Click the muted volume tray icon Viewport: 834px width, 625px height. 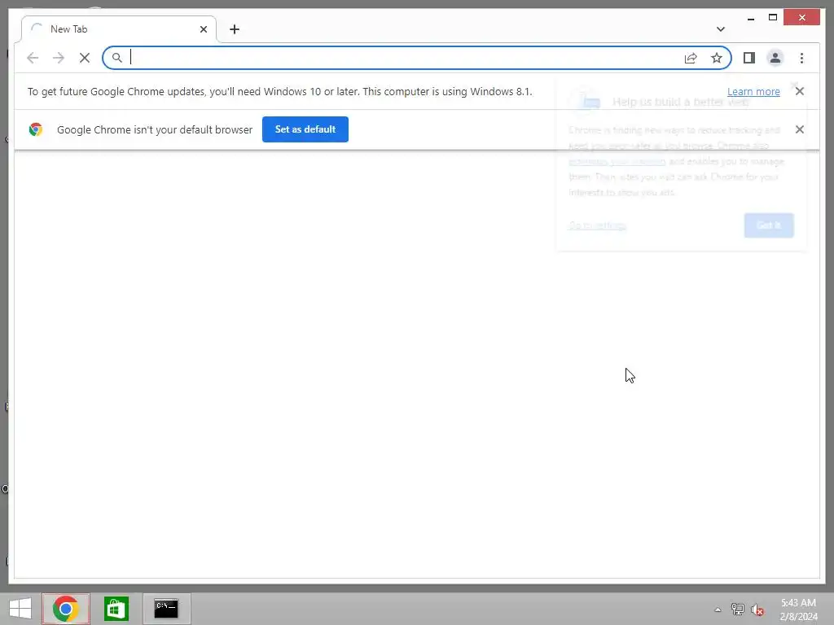[757, 610]
